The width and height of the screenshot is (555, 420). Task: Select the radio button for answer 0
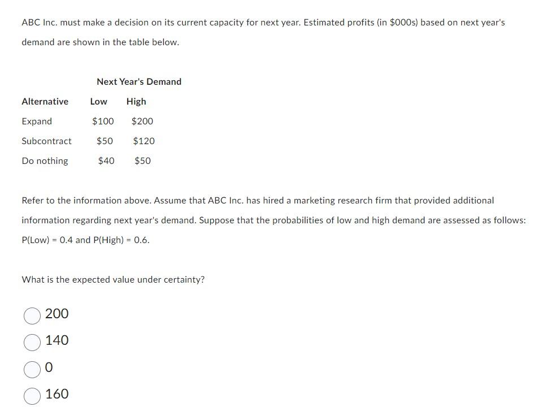(x=32, y=370)
